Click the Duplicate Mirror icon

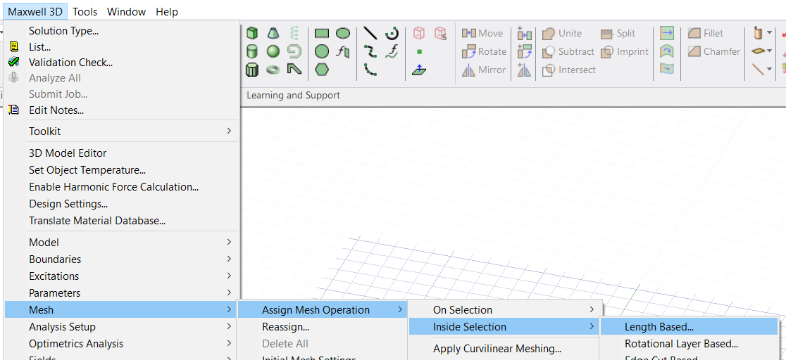pyautogui.click(x=524, y=70)
